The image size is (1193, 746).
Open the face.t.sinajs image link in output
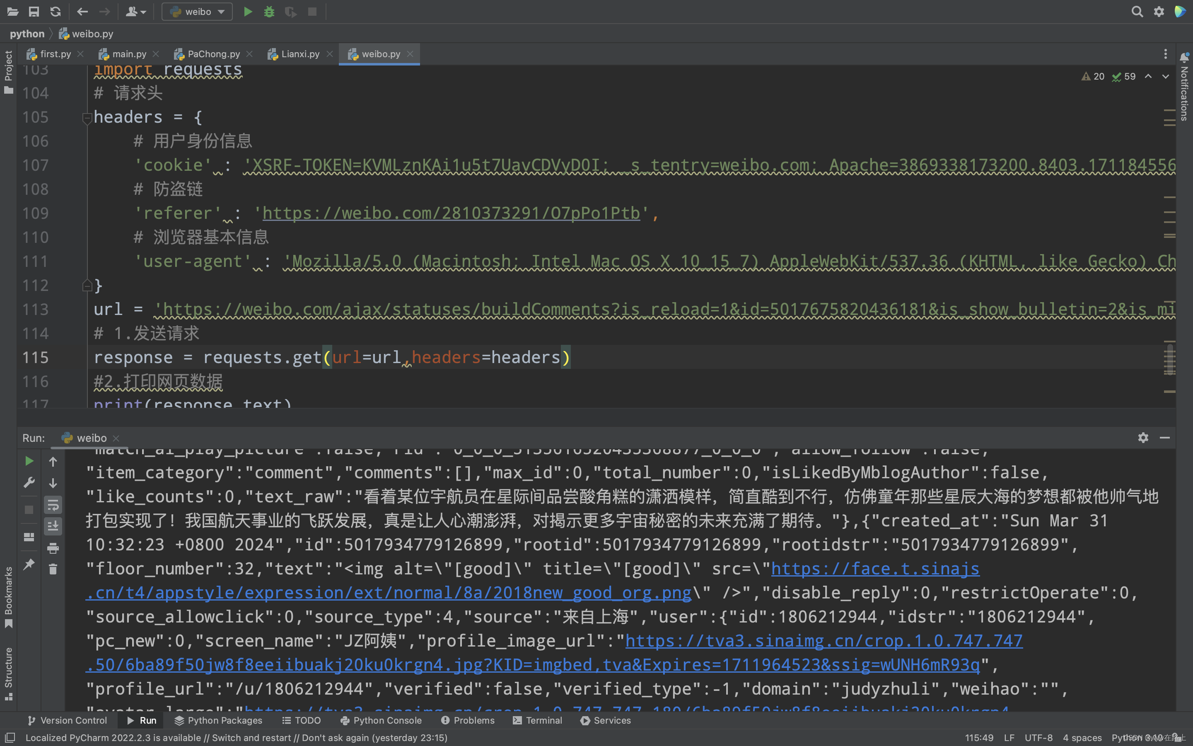pyautogui.click(x=875, y=569)
